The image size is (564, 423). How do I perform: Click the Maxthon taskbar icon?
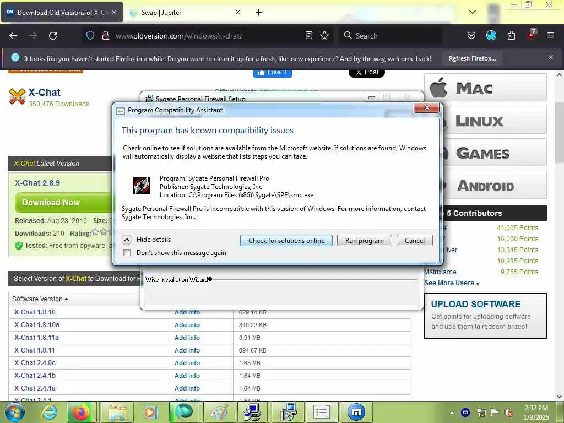click(x=356, y=412)
